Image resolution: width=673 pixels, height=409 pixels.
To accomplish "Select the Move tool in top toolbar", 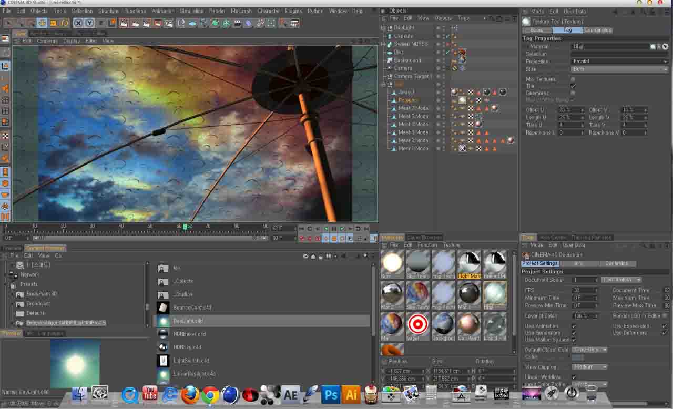I will [42, 23].
